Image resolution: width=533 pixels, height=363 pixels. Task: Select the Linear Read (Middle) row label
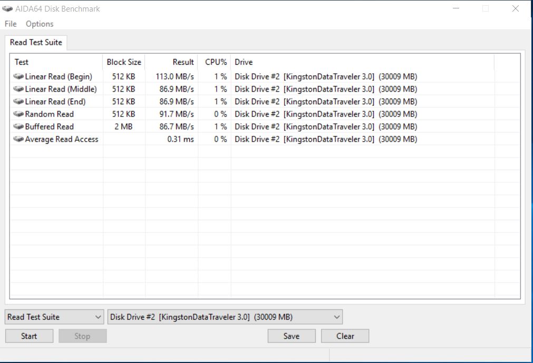click(x=61, y=89)
